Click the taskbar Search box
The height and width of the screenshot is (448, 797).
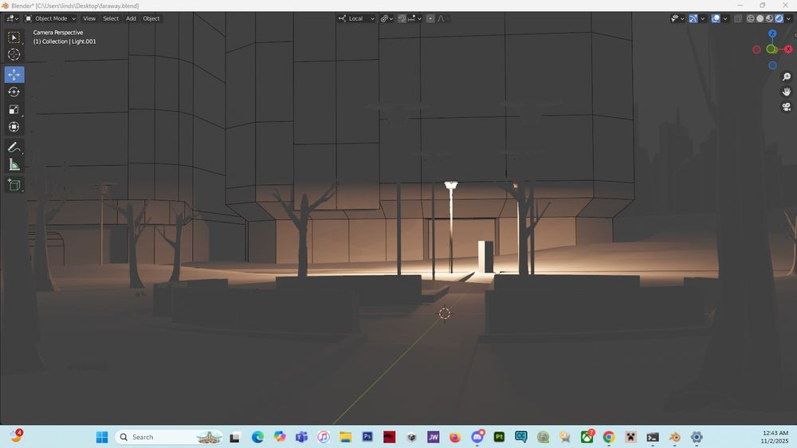[x=169, y=438]
